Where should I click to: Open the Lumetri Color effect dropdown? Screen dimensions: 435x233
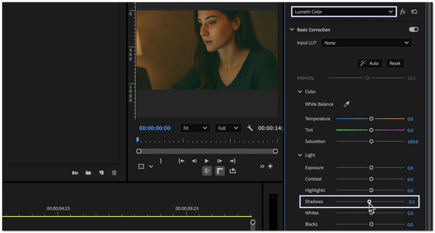pos(344,12)
